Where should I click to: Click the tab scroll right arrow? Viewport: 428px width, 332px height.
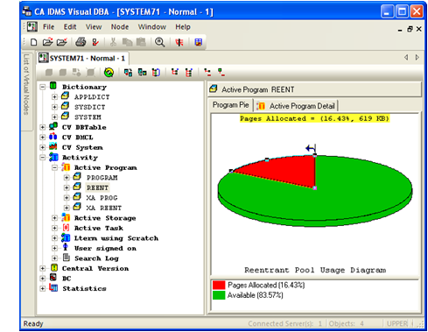click(x=417, y=58)
